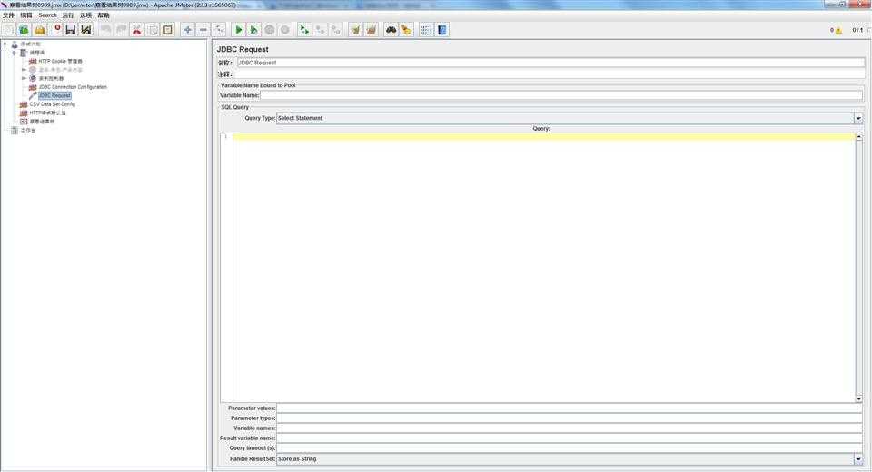Image resolution: width=872 pixels, height=472 pixels.
Task: Click the Result variable name field
Action: pyautogui.click(x=569, y=438)
